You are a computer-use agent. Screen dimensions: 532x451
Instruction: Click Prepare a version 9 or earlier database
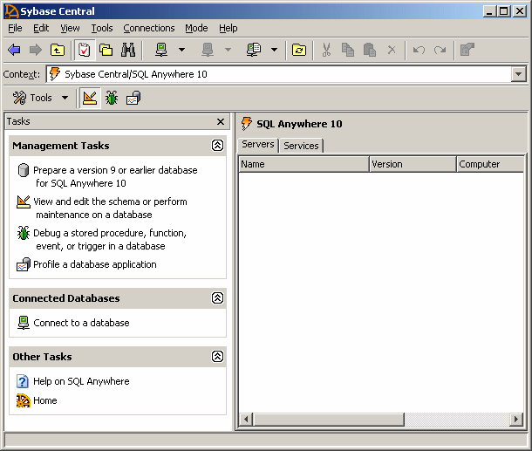point(115,176)
